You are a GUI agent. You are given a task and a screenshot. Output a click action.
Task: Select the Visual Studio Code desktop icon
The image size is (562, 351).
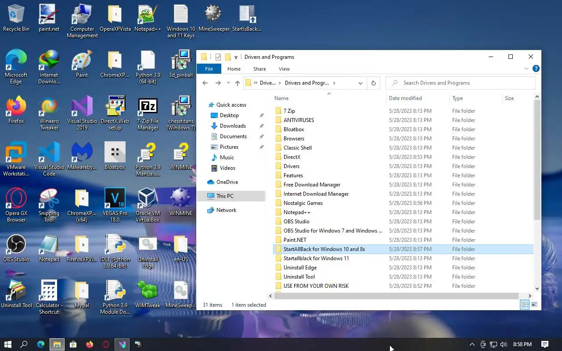[49, 159]
